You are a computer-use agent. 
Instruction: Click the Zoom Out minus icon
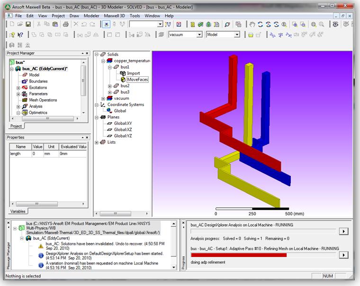click(303, 24)
